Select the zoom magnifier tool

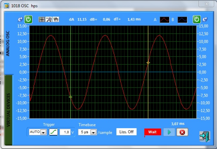[x=49, y=19]
